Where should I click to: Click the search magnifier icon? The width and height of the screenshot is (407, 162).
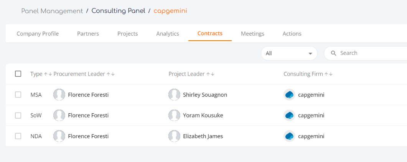(x=334, y=53)
